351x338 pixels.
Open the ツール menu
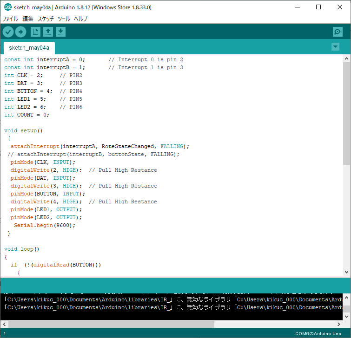point(64,19)
